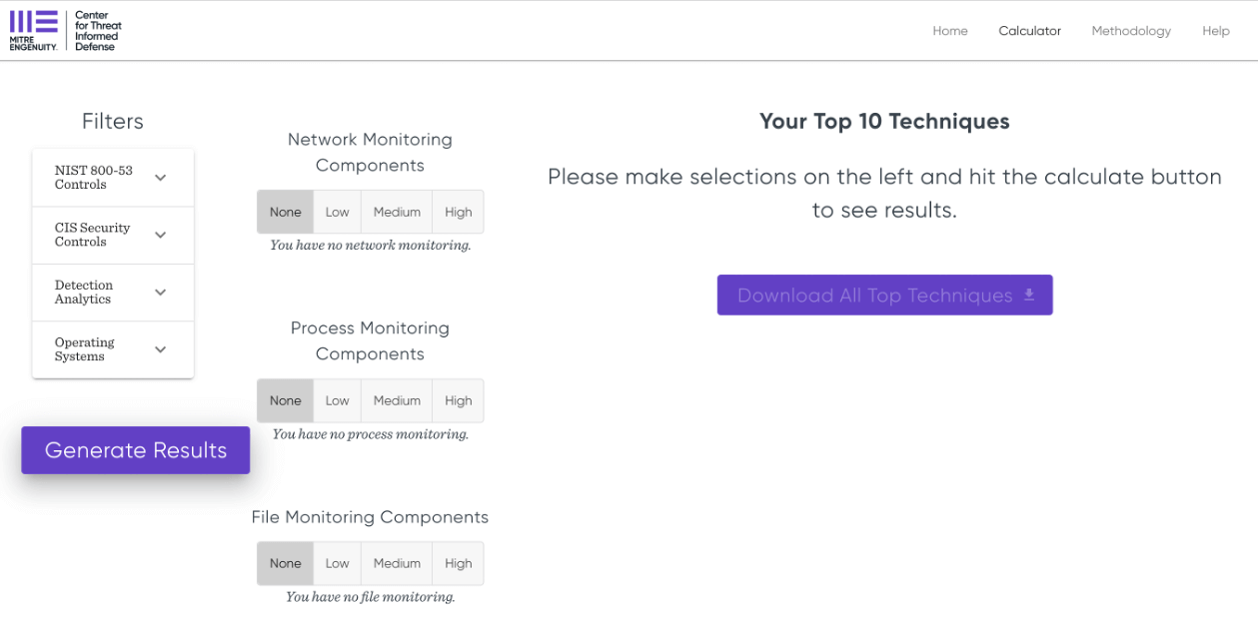
Task: Open the Help page
Action: (1215, 31)
